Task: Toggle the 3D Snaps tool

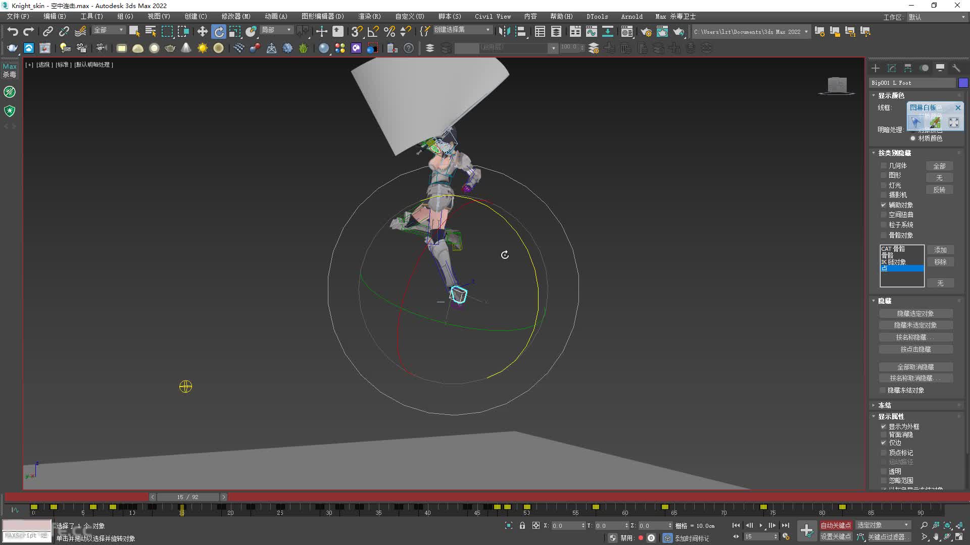Action: click(x=357, y=31)
